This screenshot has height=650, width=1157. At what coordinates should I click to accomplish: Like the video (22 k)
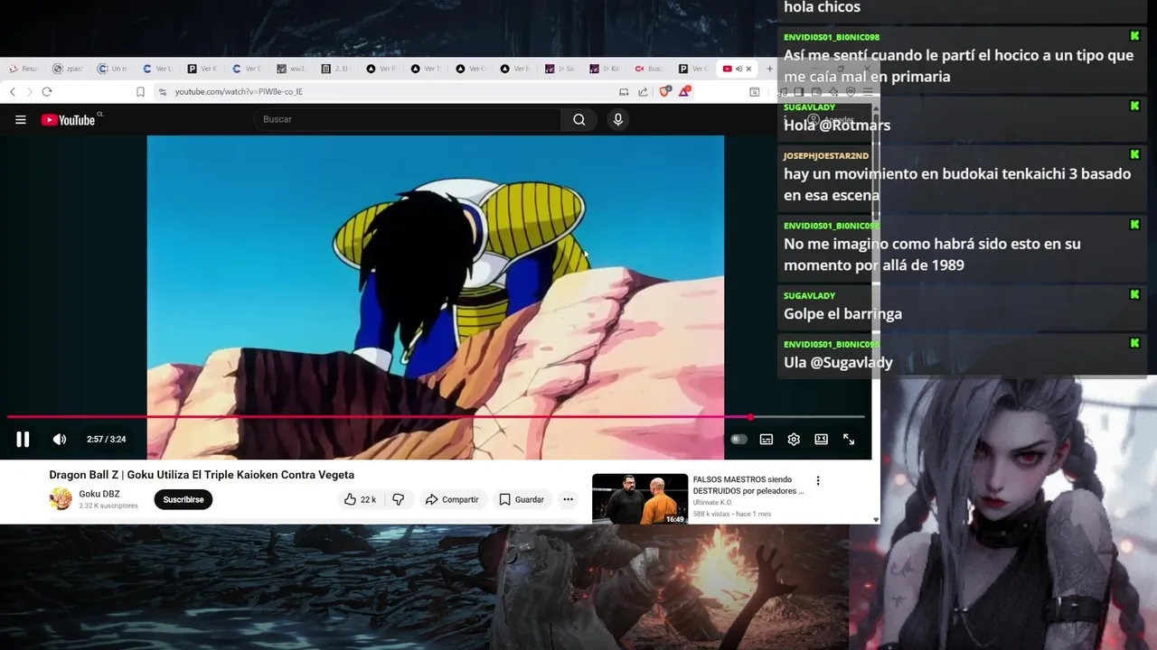tap(360, 499)
